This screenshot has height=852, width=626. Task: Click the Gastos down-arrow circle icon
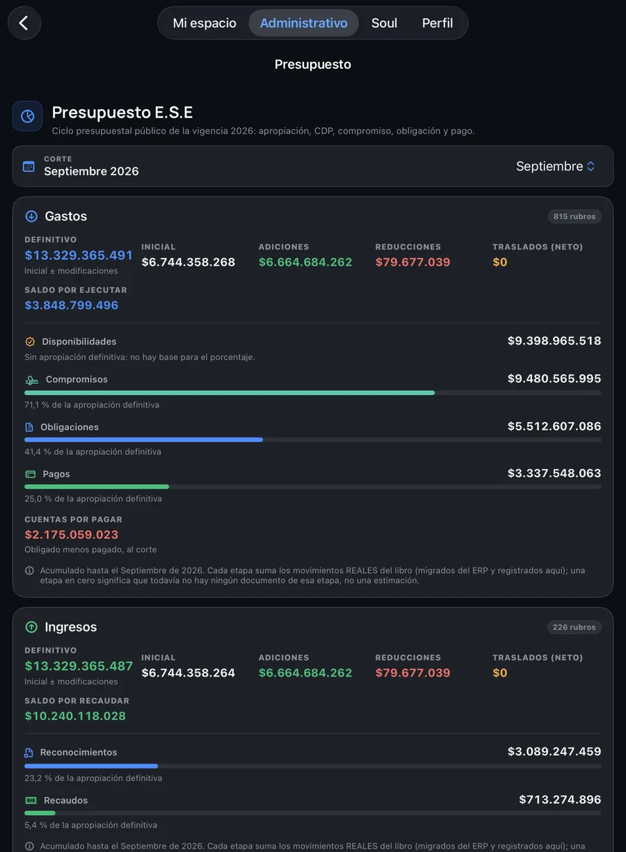tap(31, 216)
